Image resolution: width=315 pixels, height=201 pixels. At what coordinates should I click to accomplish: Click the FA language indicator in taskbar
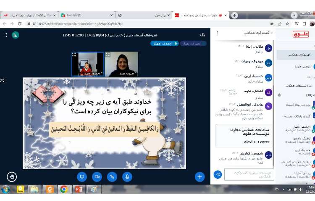pos(277,189)
